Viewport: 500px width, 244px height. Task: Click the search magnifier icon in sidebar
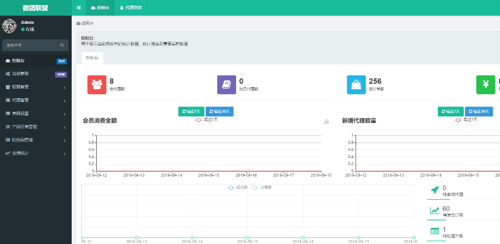[63, 45]
